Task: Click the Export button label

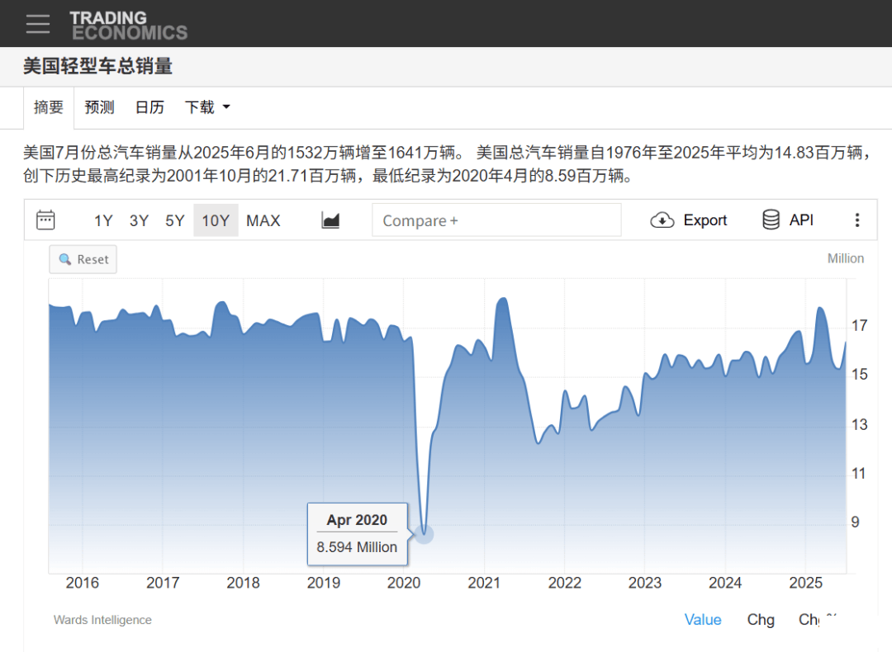Action: (705, 220)
